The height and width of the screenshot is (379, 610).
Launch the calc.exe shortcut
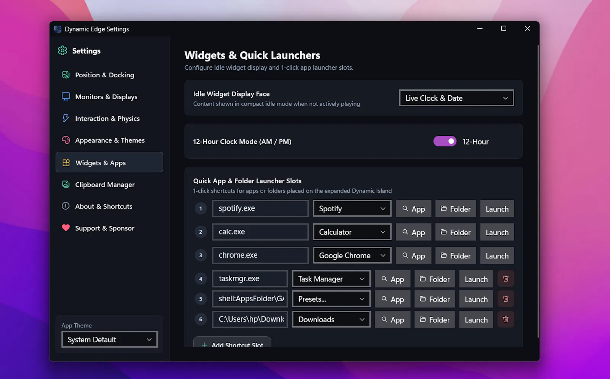[x=497, y=232]
